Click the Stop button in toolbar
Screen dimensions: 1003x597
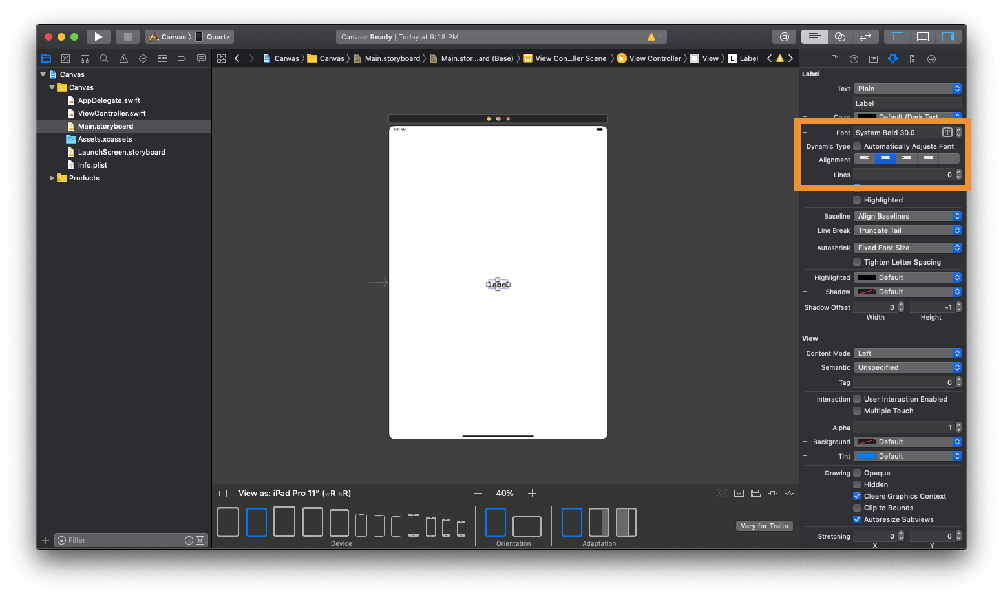[x=128, y=37]
